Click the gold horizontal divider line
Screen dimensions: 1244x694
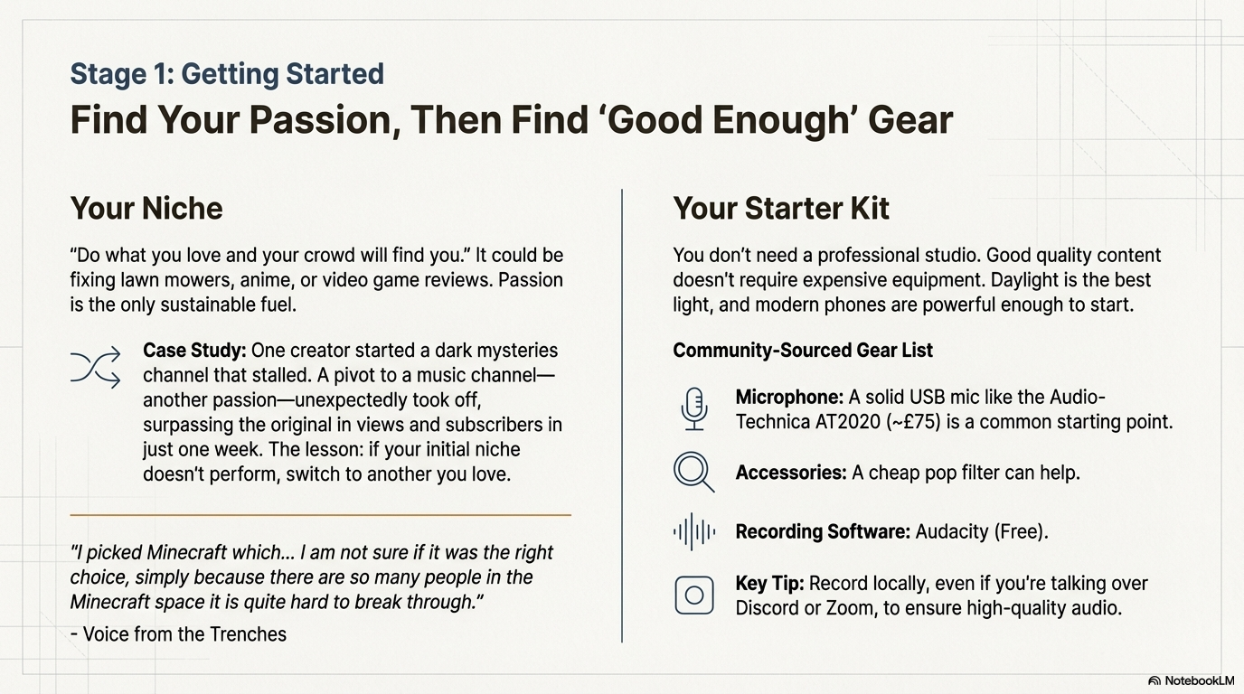coord(320,515)
